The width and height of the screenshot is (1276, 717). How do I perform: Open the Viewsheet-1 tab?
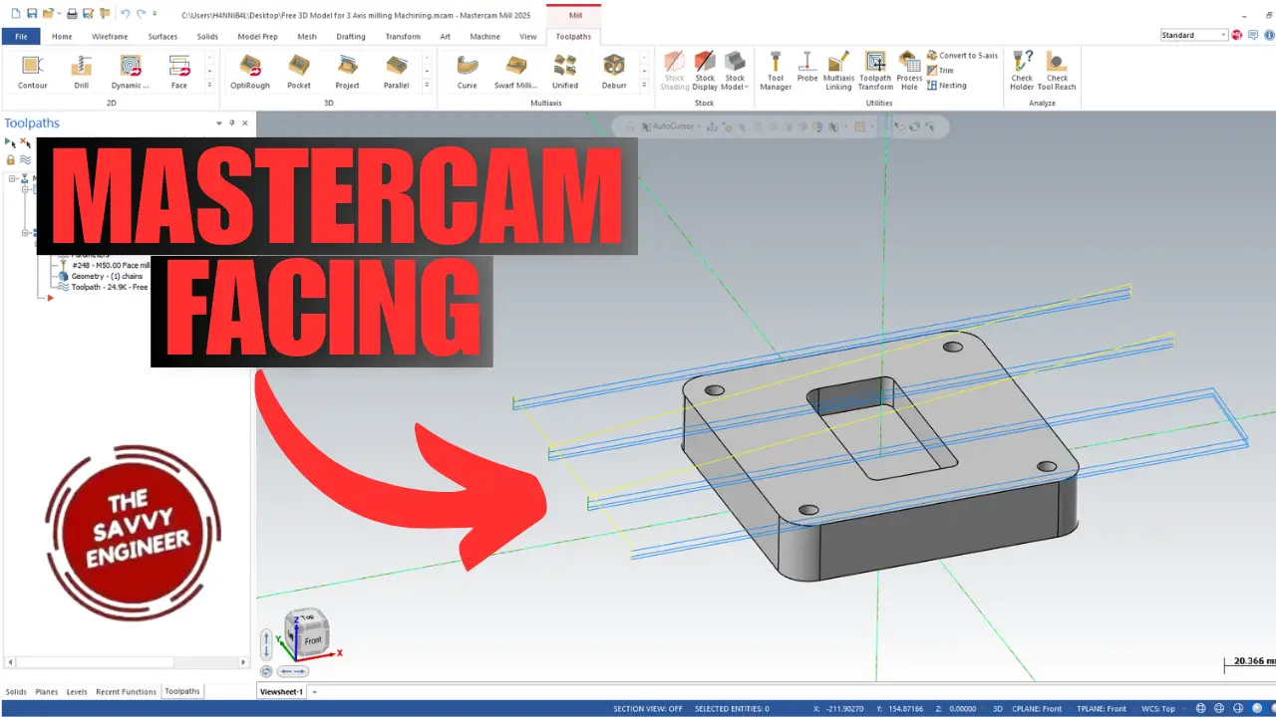(x=281, y=691)
